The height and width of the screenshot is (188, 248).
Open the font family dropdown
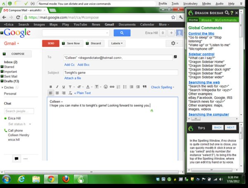point(72,87)
